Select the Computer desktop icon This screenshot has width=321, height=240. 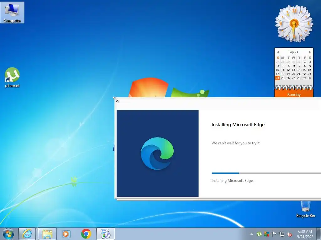12,12
